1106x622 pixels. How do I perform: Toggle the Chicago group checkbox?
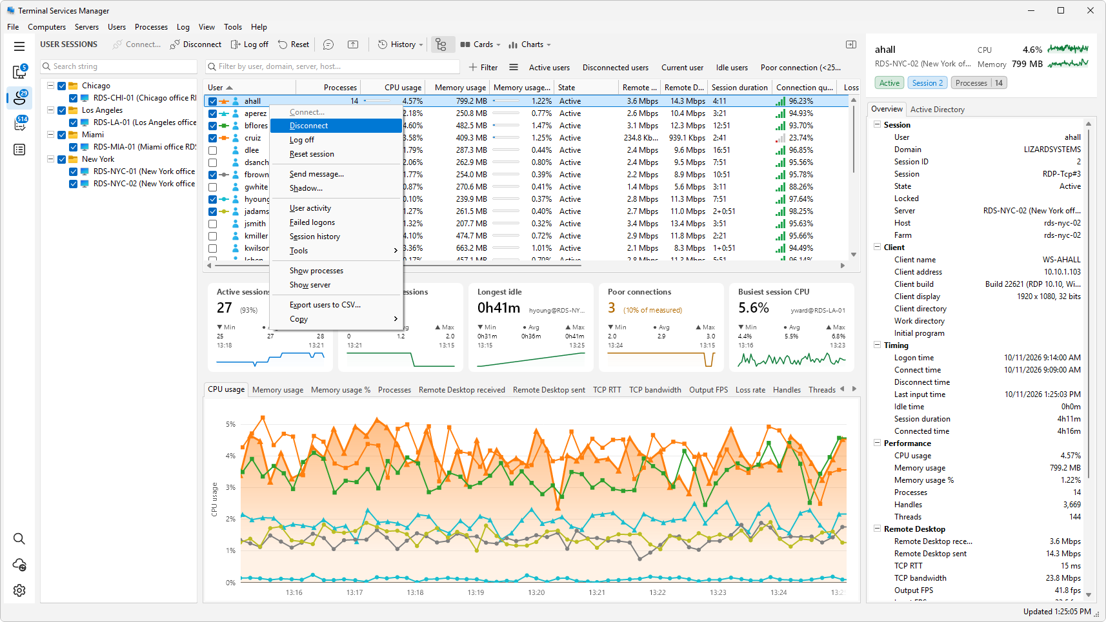[62, 86]
